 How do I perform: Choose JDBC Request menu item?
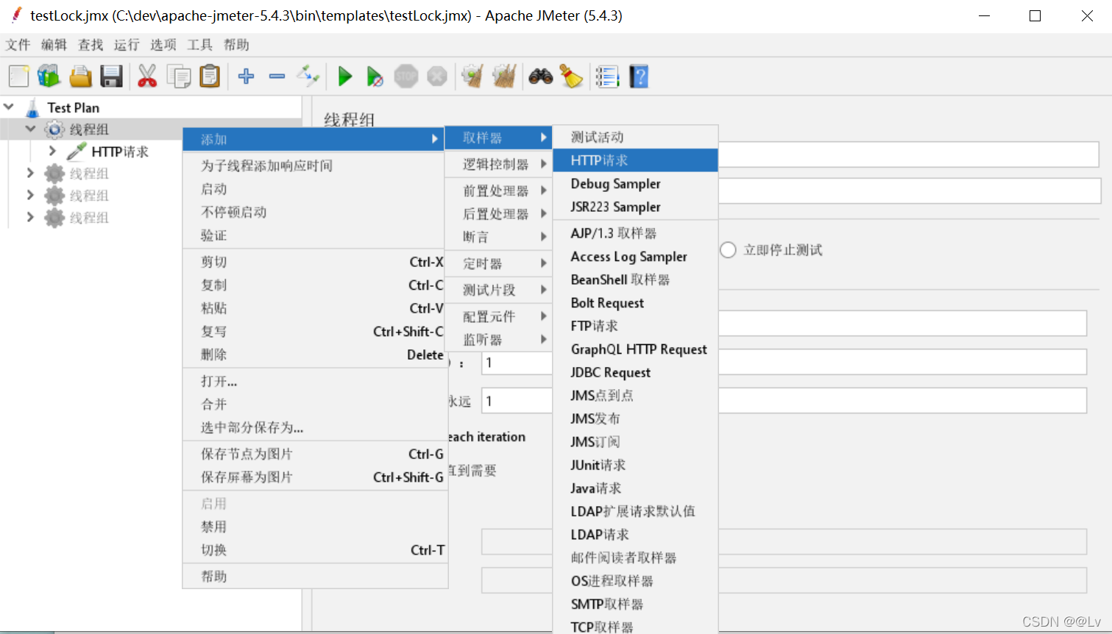(x=635, y=373)
